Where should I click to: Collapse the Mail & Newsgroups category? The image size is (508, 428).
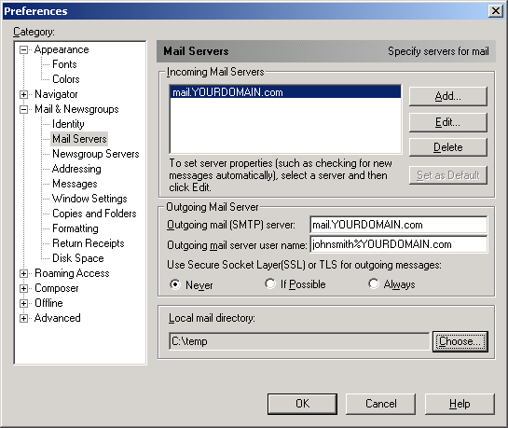tap(23, 109)
